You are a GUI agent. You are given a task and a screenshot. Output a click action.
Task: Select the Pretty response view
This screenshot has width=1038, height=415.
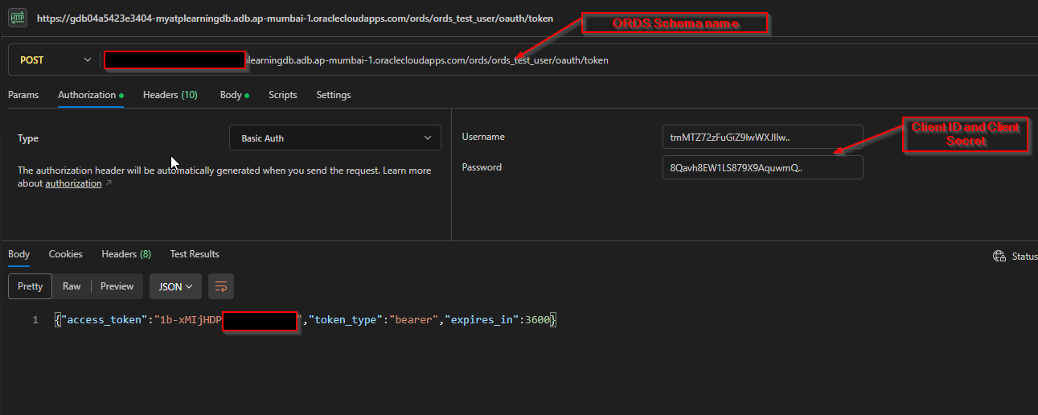(31, 286)
